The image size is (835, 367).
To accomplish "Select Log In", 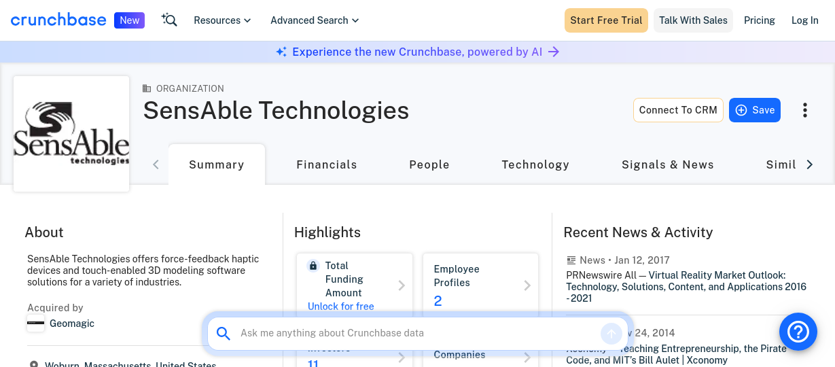I will pos(805,20).
